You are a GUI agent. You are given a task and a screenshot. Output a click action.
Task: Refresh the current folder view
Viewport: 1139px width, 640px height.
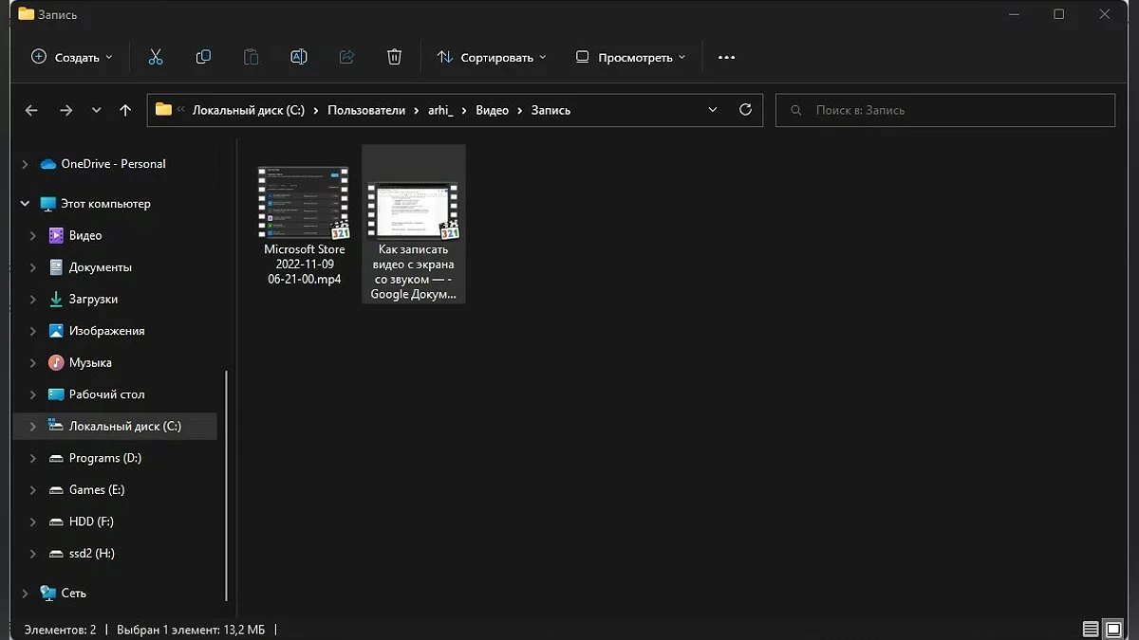click(745, 110)
